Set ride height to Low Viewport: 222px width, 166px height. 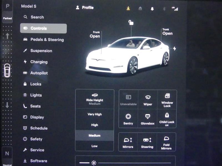pyautogui.click(x=95, y=146)
